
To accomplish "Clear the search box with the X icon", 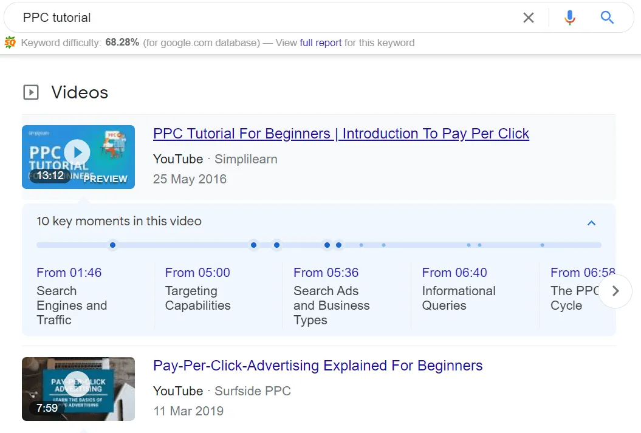I will coord(529,18).
